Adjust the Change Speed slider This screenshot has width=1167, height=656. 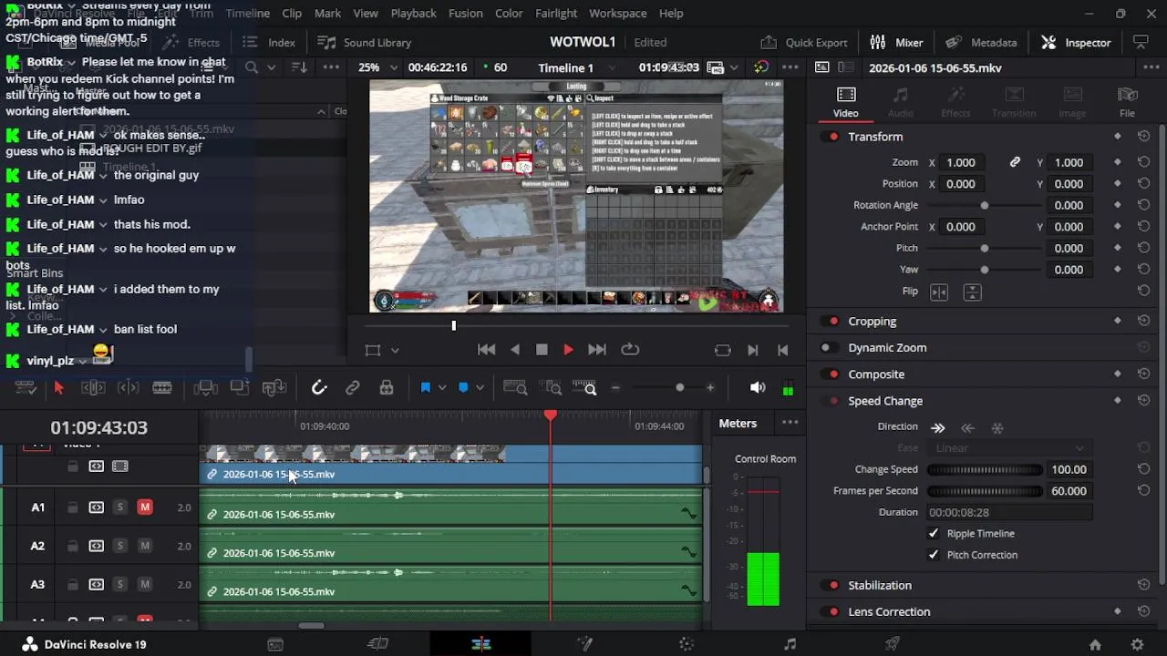(984, 470)
